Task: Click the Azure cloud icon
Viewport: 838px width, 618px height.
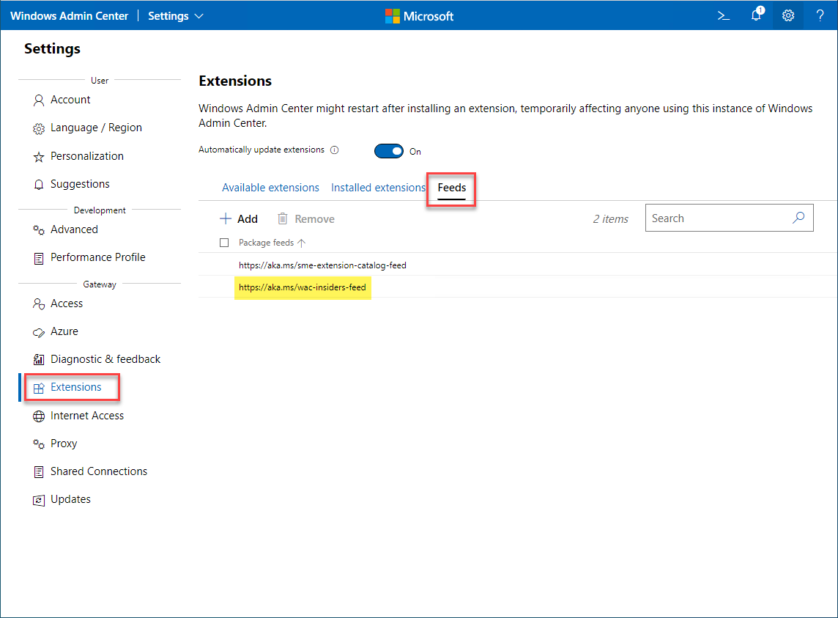Action: pos(39,332)
